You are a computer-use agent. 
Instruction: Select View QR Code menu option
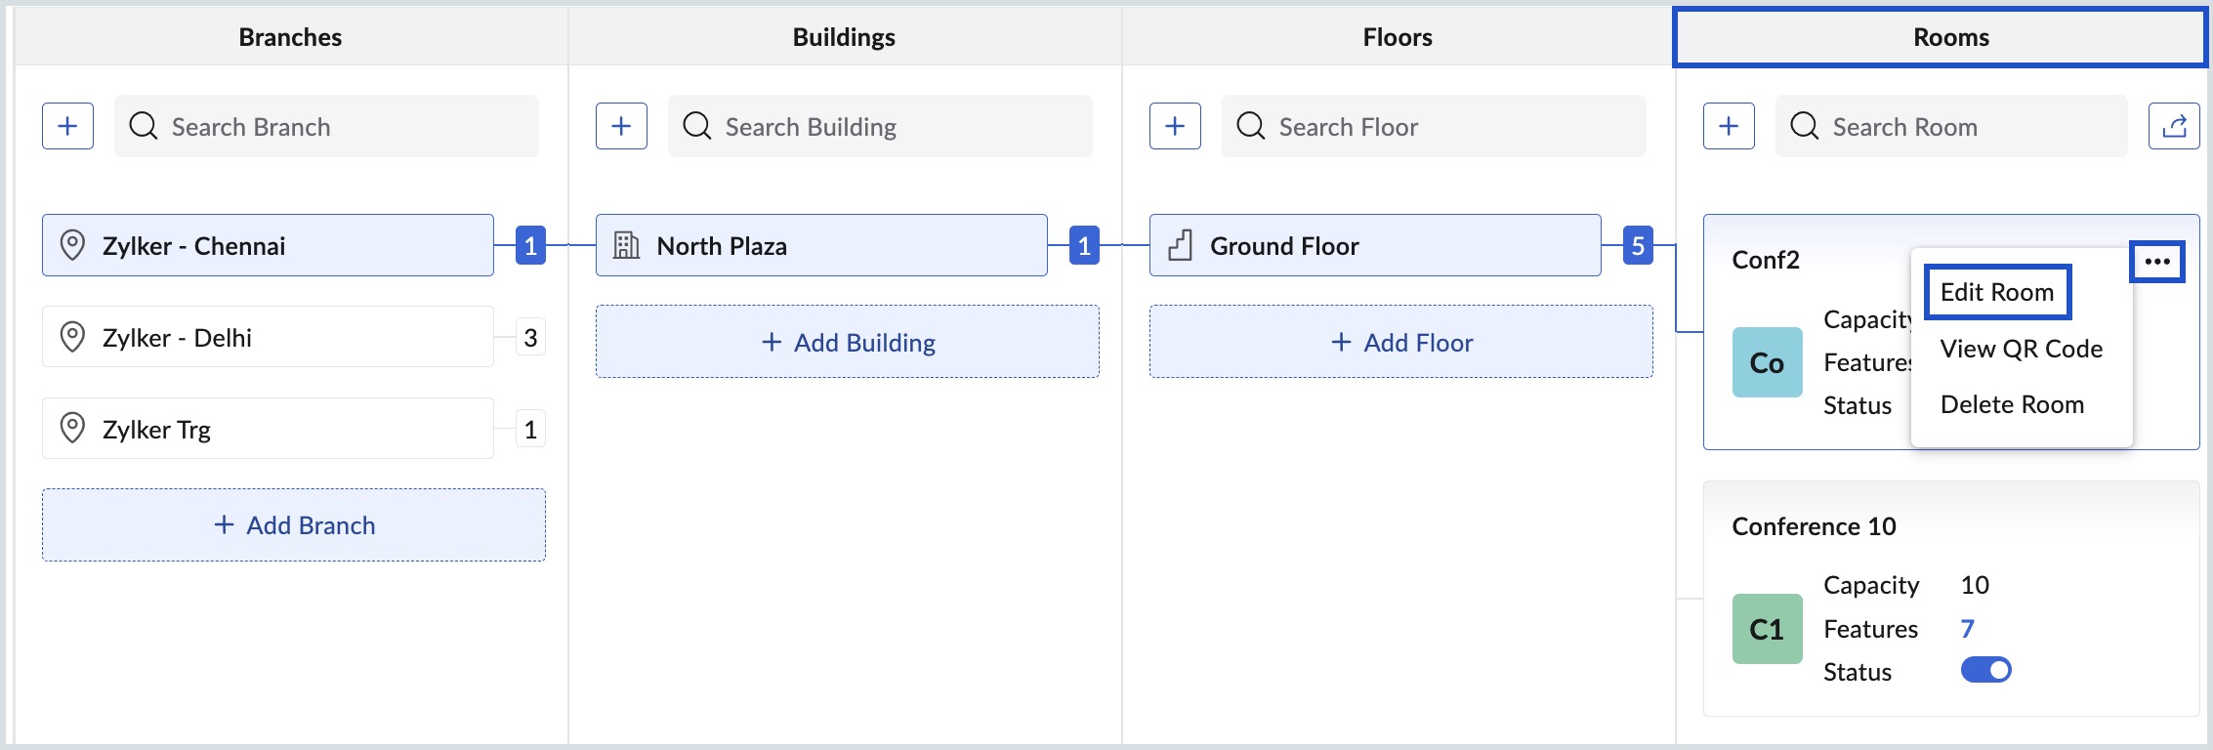click(x=2021, y=349)
